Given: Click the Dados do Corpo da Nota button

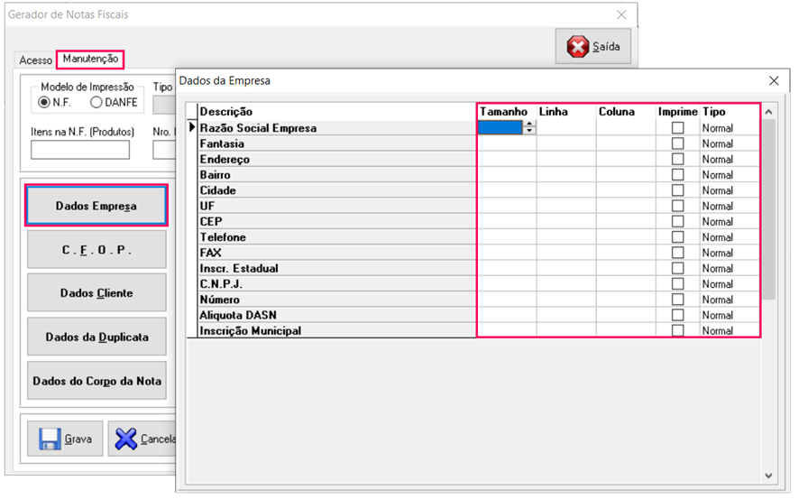Looking at the screenshot, I should coord(96,381).
